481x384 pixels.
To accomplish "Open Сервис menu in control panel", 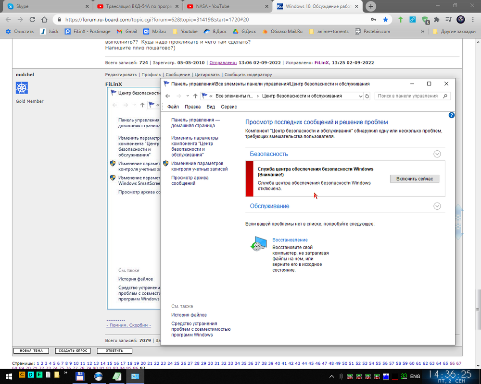I will click(229, 107).
